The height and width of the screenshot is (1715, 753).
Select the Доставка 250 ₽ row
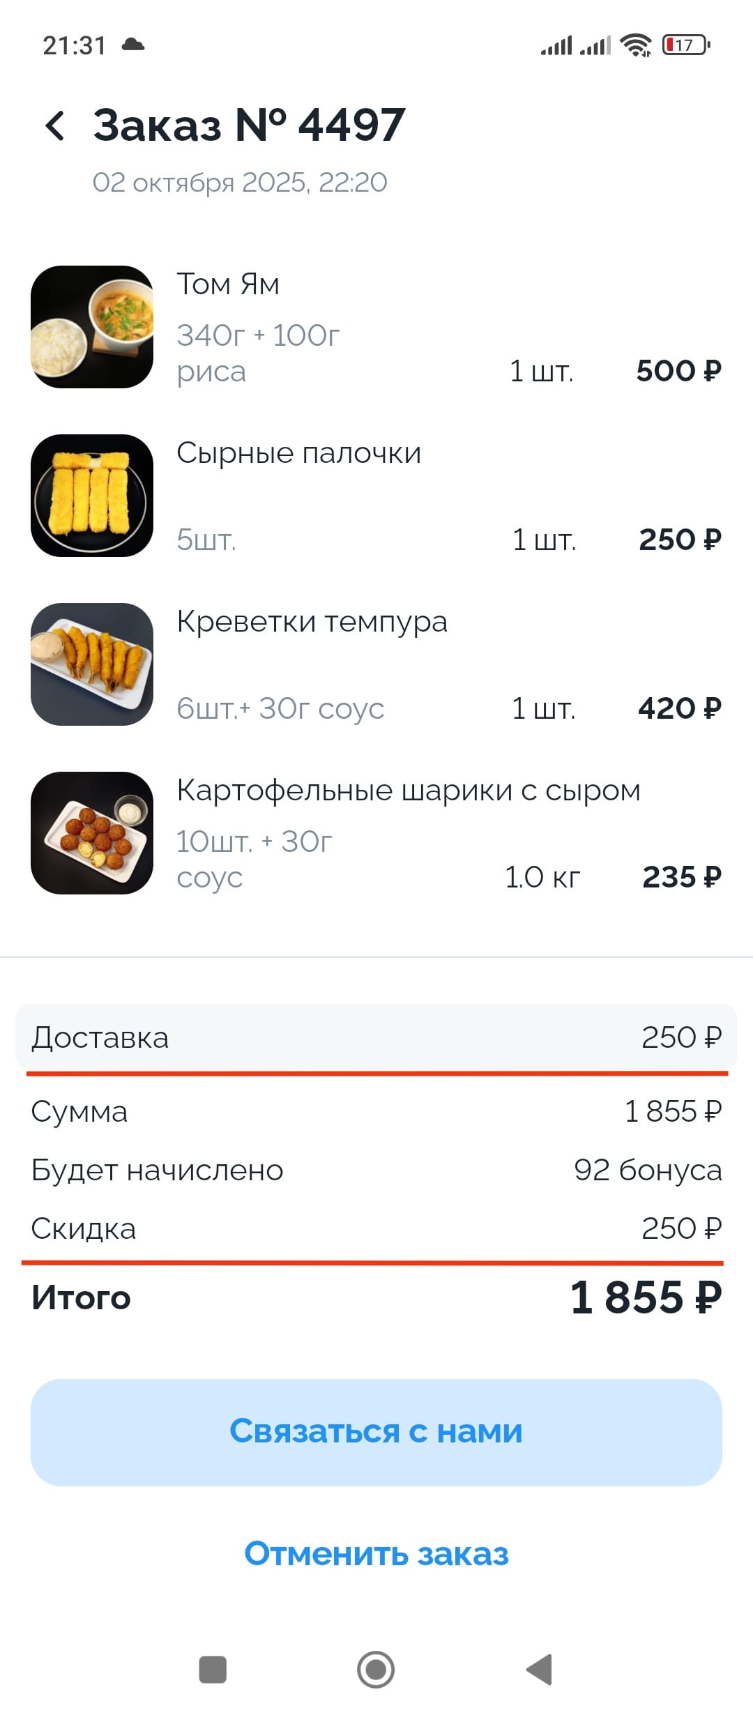point(376,1037)
